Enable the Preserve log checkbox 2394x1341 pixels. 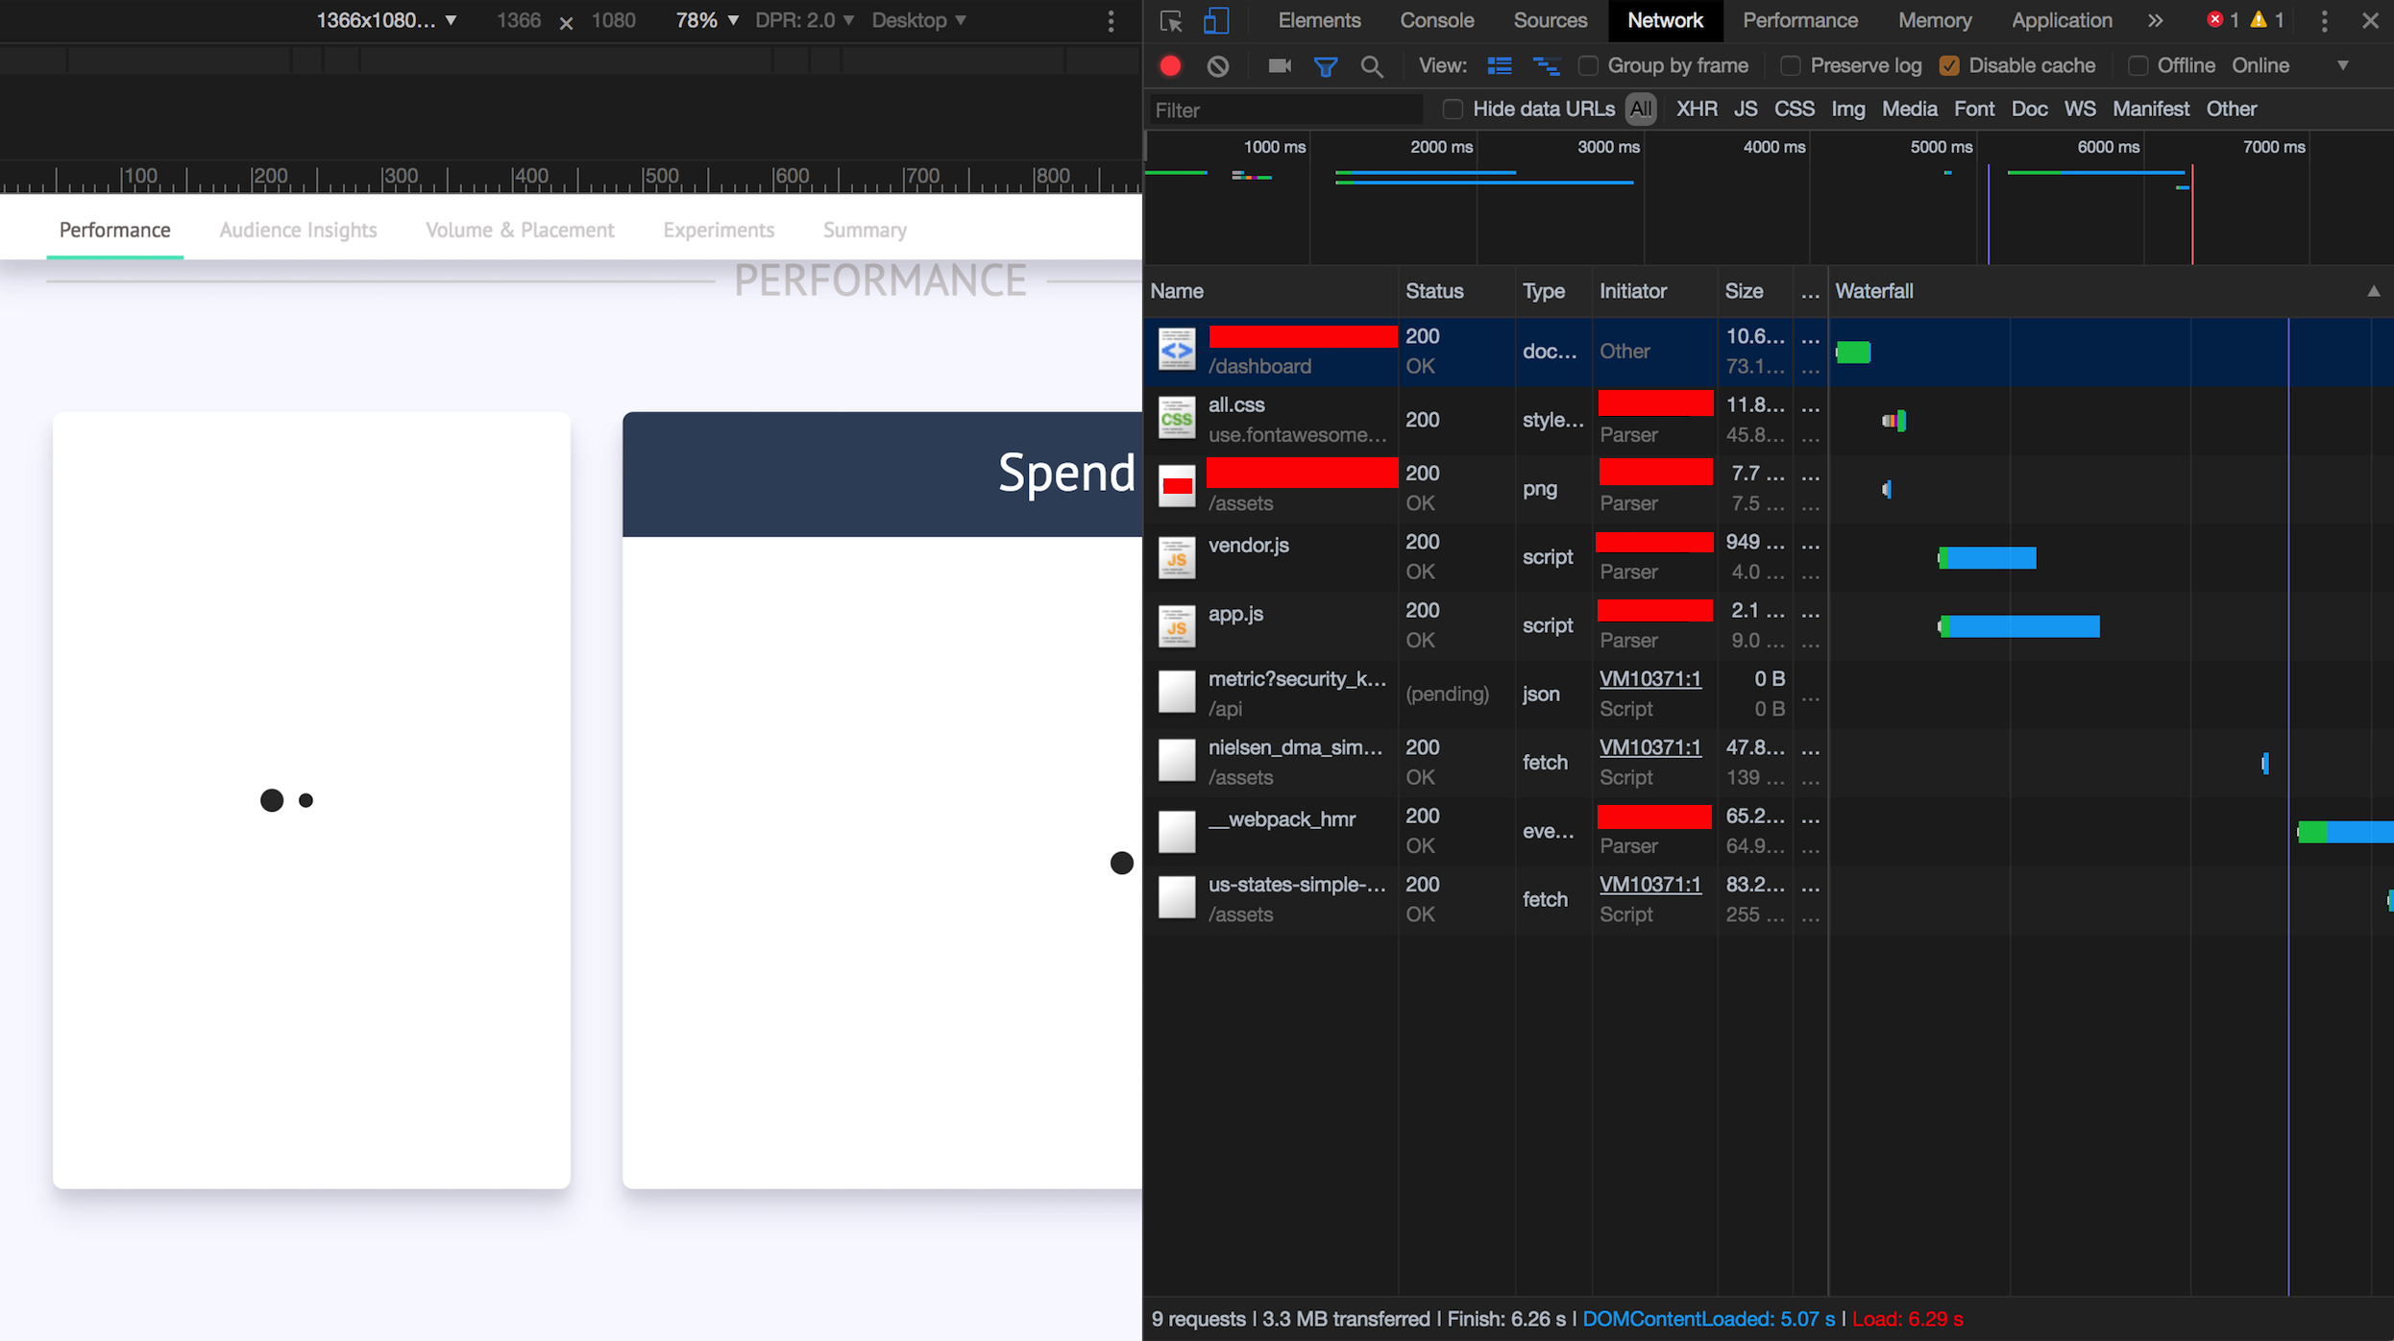(x=1790, y=65)
